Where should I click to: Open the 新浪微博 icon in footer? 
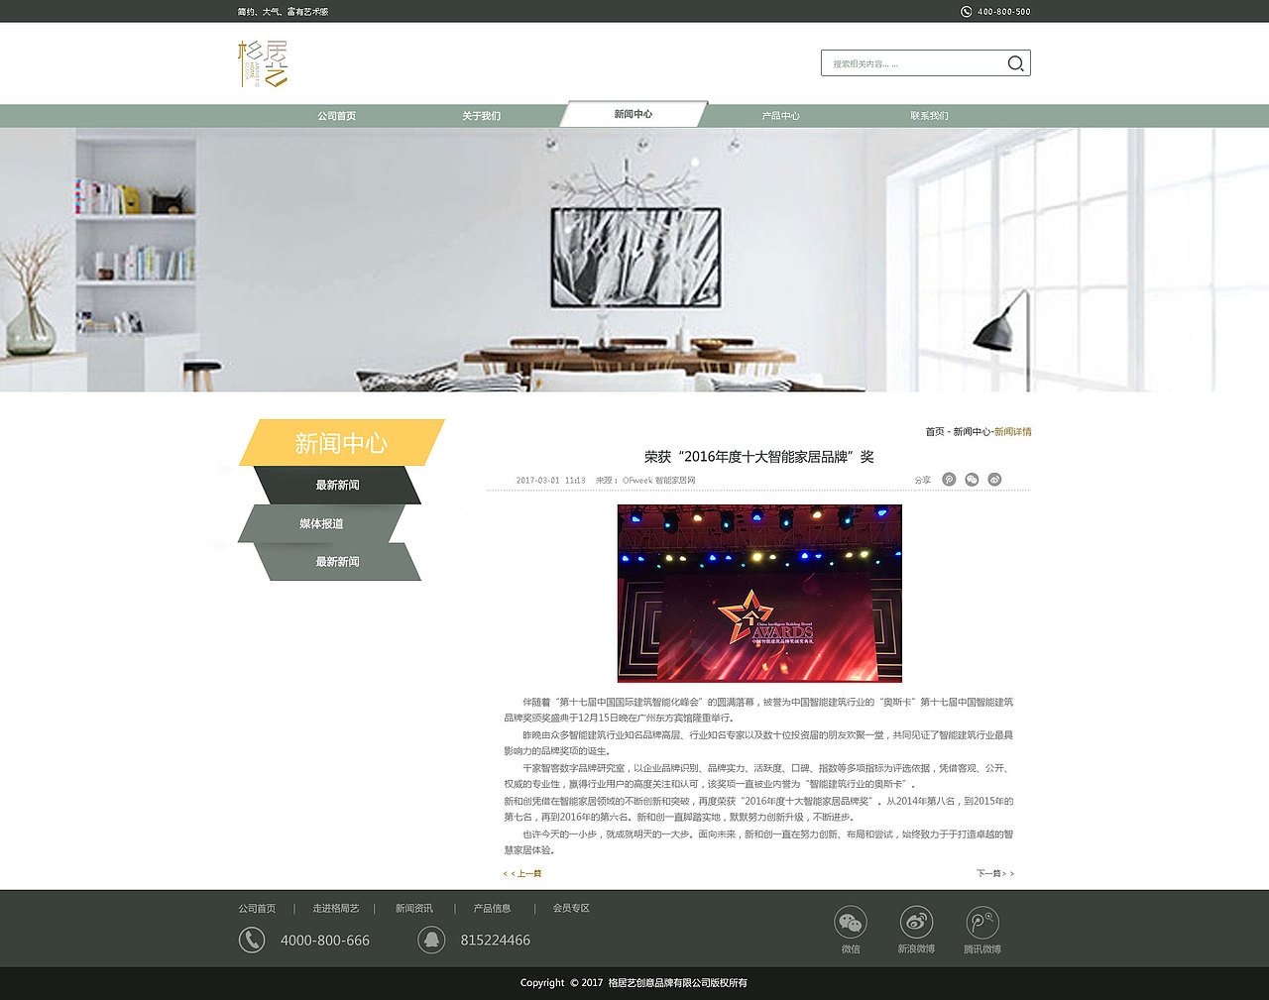point(916,922)
